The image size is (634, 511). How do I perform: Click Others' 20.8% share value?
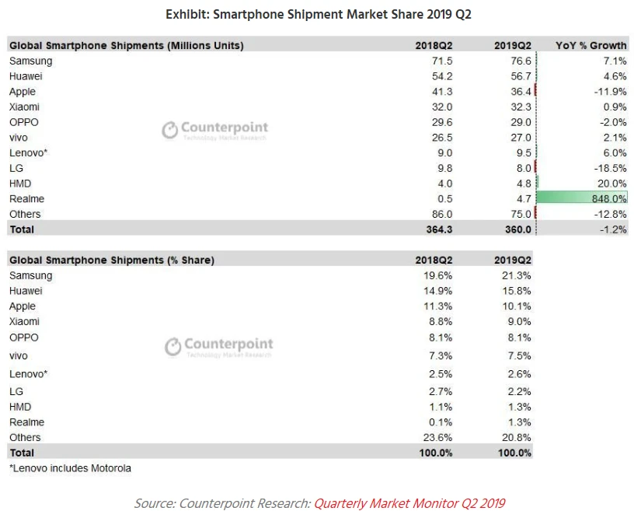coord(516,437)
